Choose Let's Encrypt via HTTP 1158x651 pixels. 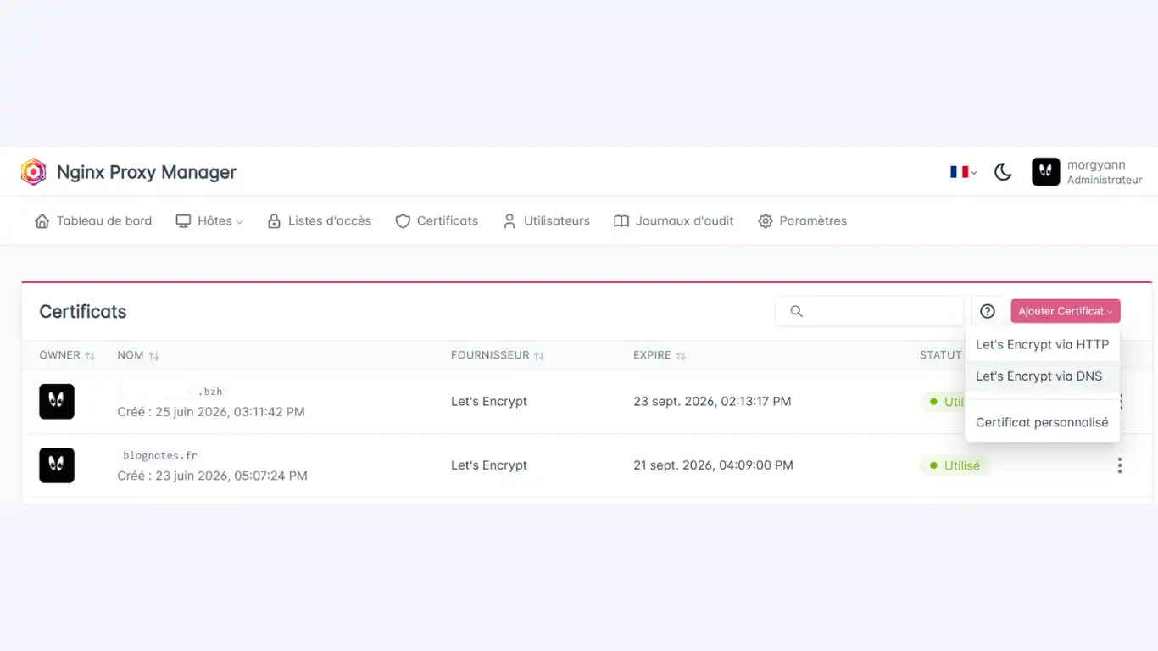tap(1042, 344)
